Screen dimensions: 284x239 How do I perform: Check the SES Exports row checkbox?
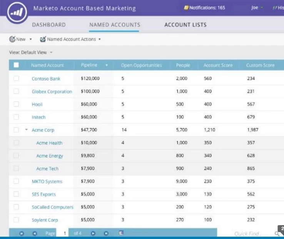(x=16, y=194)
